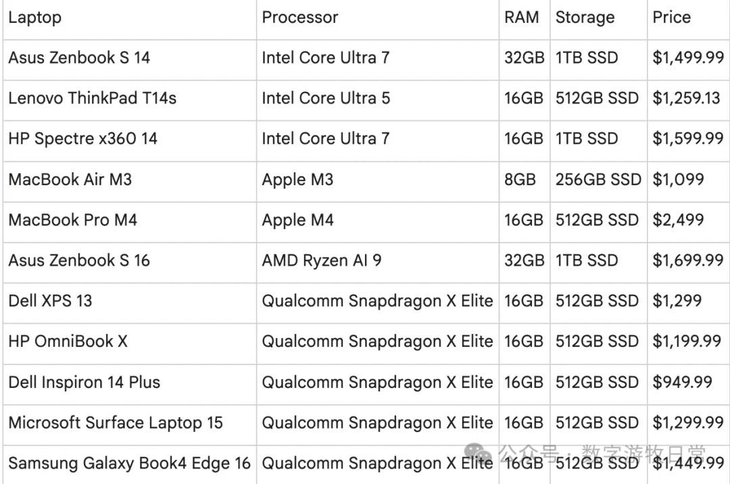The height and width of the screenshot is (484, 730).
Task: Select the Dell XPS 13 cell
Action: tap(50, 301)
